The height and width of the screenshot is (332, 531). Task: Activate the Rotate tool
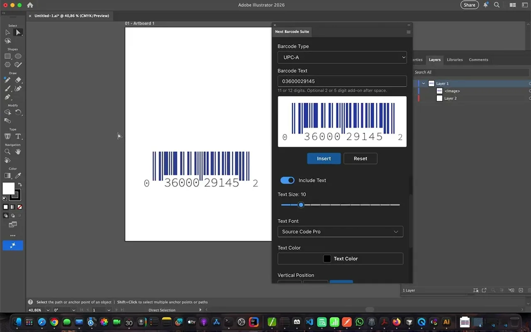[x=18, y=112]
